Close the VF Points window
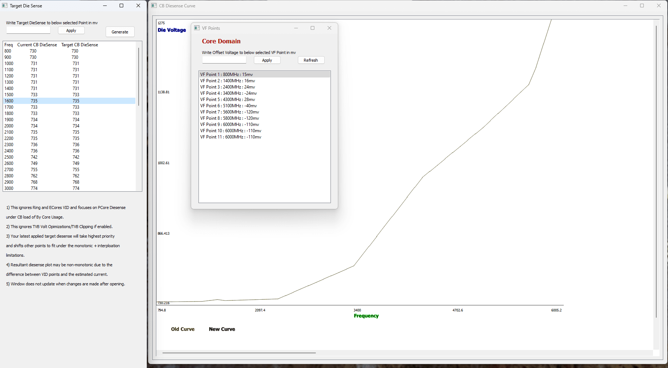This screenshot has width=668, height=368. [x=329, y=28]
